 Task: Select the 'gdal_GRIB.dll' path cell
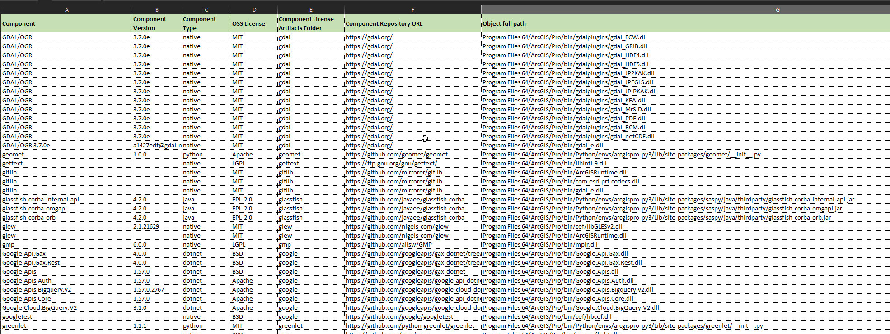[x=686, y=46]
